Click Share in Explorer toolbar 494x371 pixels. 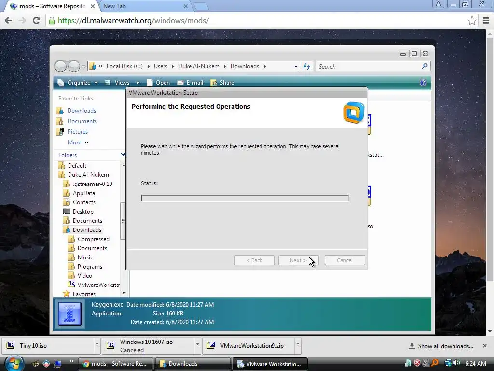(222, 83)
